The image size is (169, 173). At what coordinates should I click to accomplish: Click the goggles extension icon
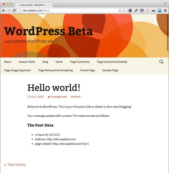(x=154, y=11)
